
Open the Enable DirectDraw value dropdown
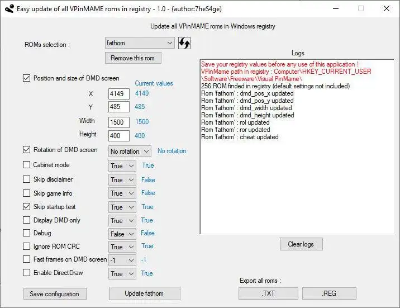click(x=122, y=273)
